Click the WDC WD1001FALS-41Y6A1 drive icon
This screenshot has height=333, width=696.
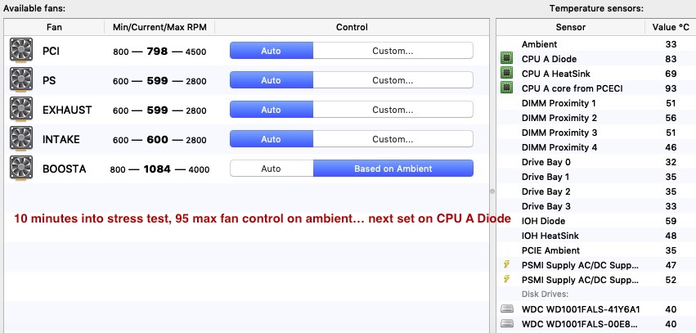pyautogui.click(x=507, y=309)
